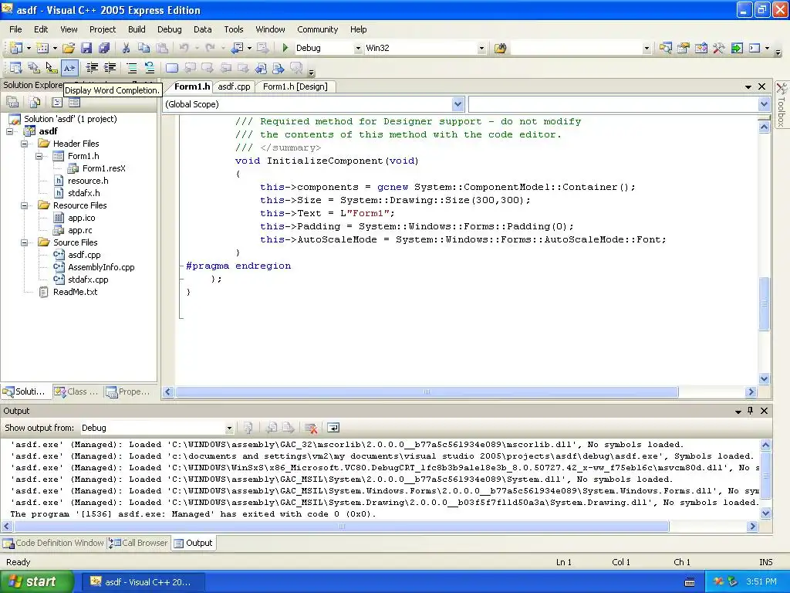Select AssemblyInfo.cpp in Solution Explorer
This screenshot has width=790, height=593.
tap(101, 267)
